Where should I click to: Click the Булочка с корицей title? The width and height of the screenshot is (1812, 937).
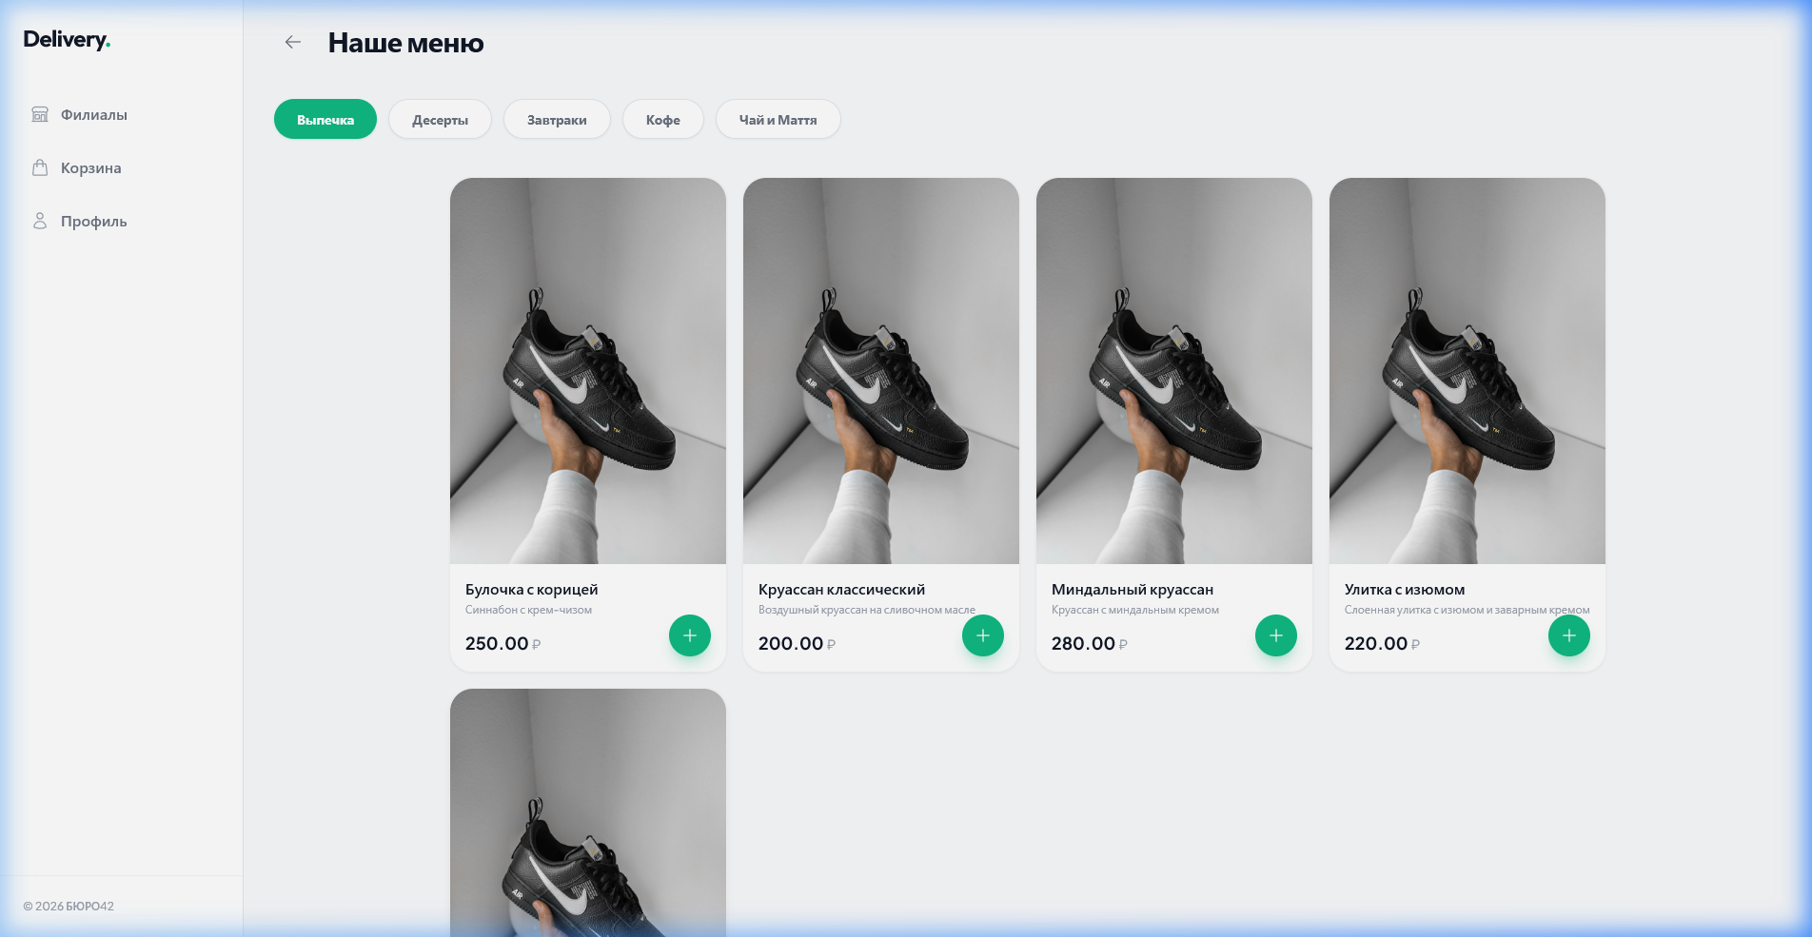[x=532, y=590]
